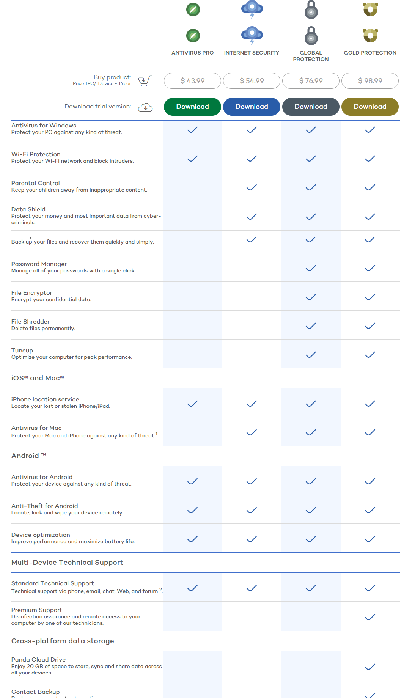Screen dimensions: 404x698
Task: Buy Antivirus Pro for $43.99
Action: coord(192,81)
